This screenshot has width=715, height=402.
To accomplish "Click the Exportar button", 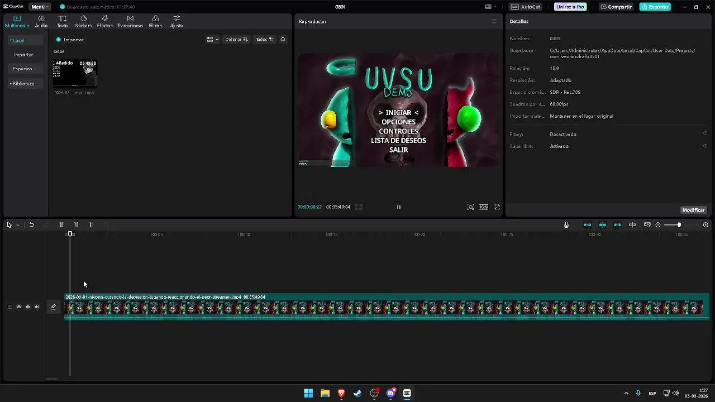I will pyautogui.click(x=655, y=7).
